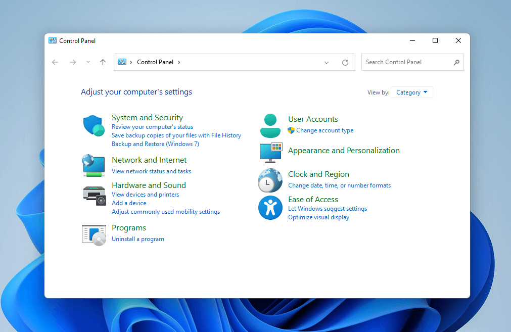Click View network status and tasks
Image resolution: width=511 pixels, height=332 pixels.
point(151,171)
